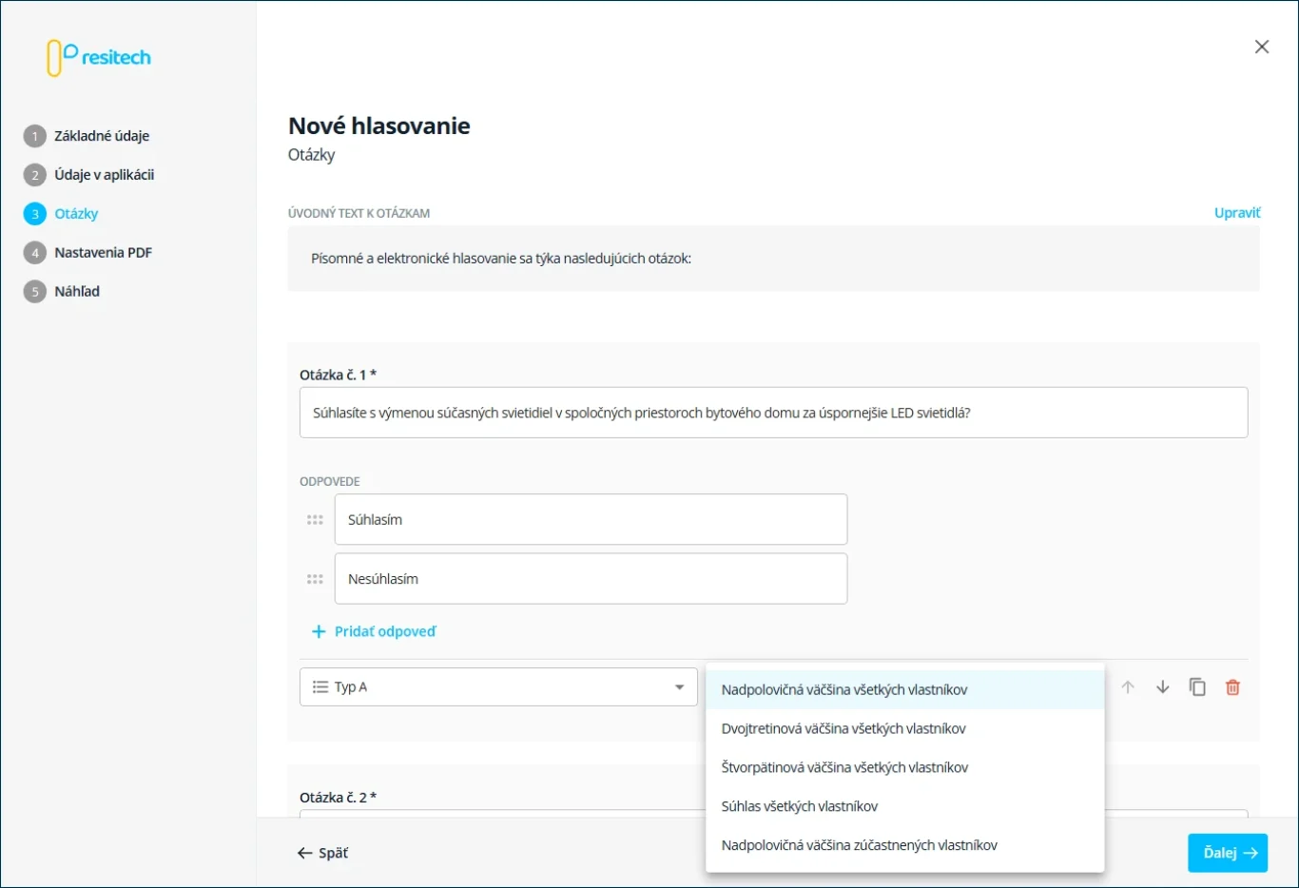Go back with the Späť button

[322, 853]
